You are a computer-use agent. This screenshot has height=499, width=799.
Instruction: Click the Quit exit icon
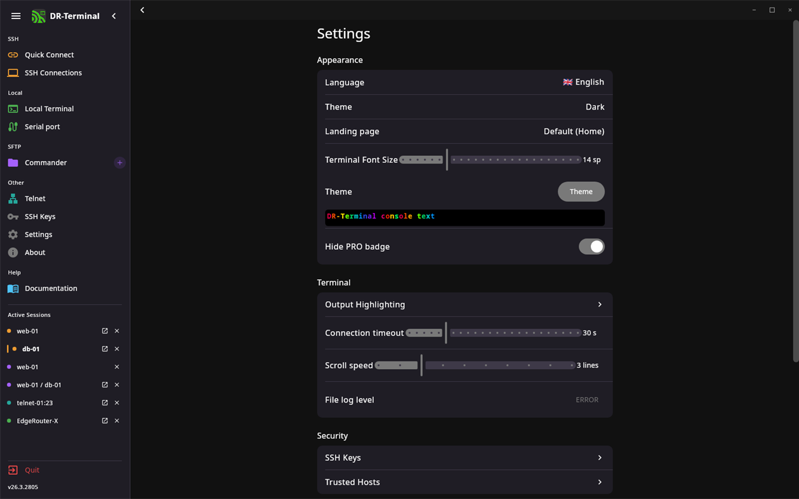click(13, 470)
